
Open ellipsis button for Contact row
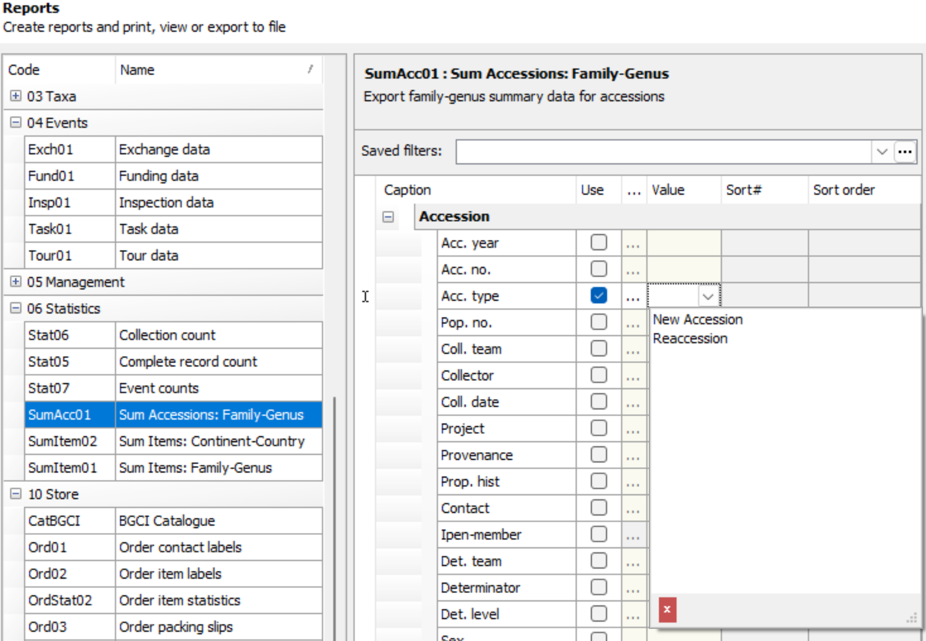(633, 509)
